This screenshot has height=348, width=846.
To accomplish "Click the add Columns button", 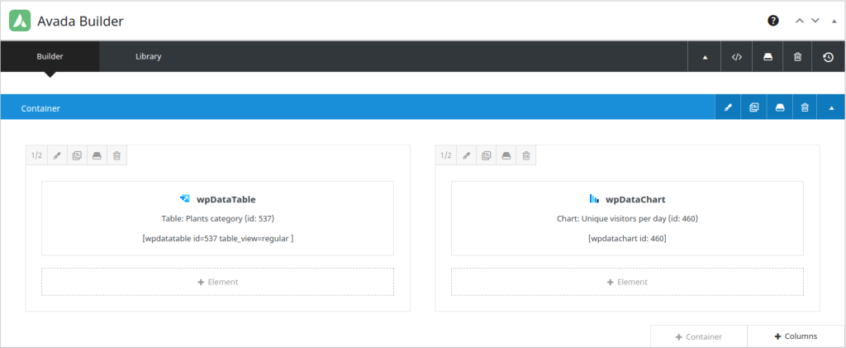I will [796, 336].
